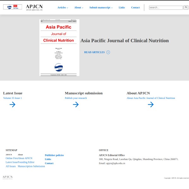Viewport: 189px width, 189px height.
Task: Click the Volume 35 Issue 1 link
Action: [x=12, y=98]
